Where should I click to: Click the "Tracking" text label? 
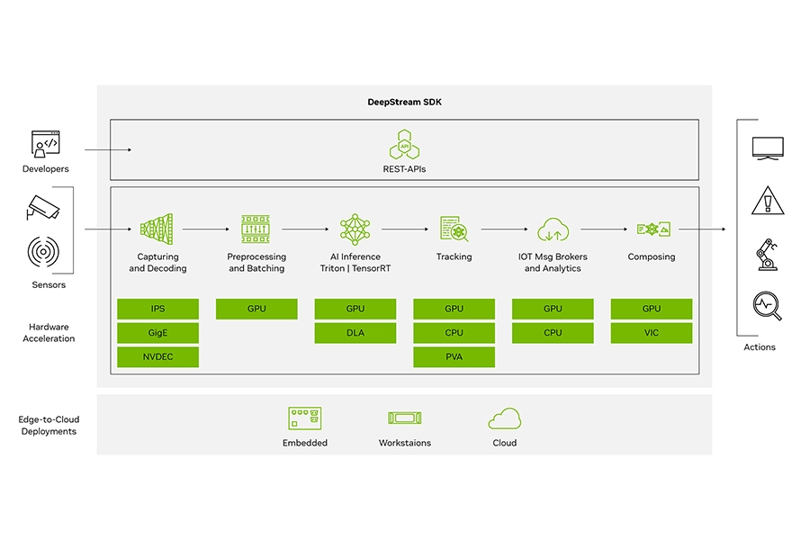pos(454,256)
